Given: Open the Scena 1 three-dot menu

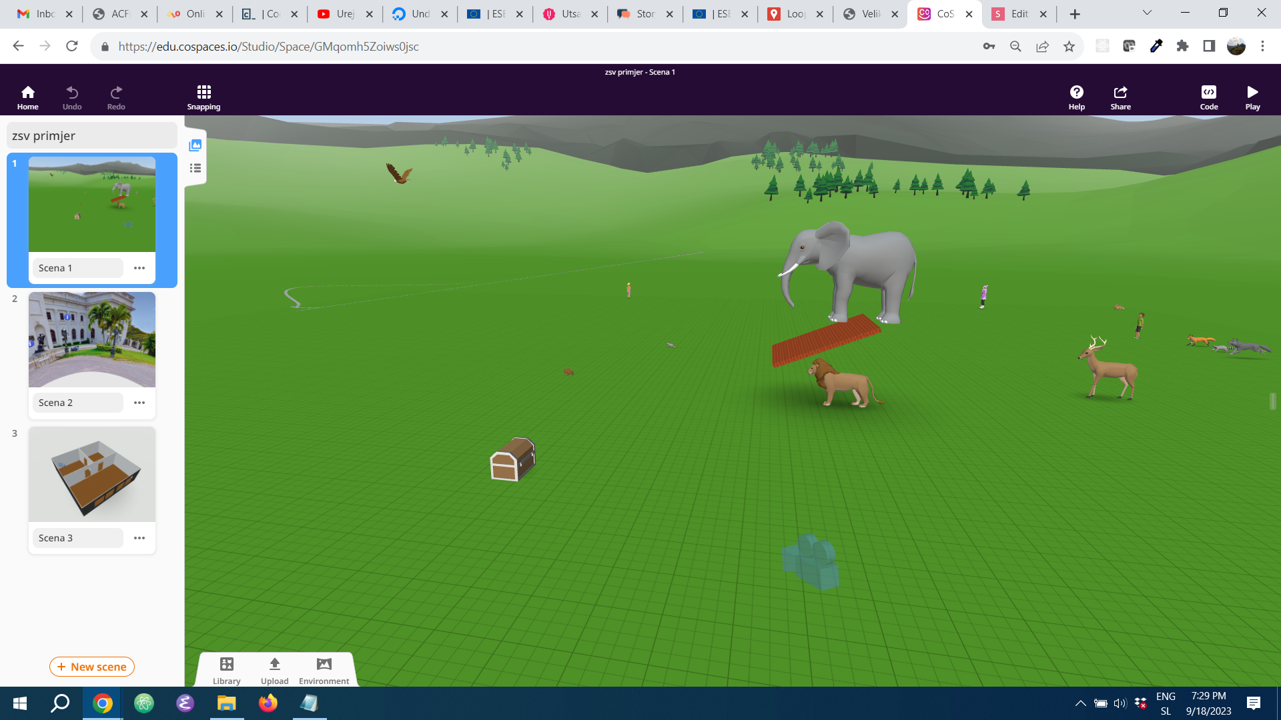Looking at the screenshot, I should pyautogui.click(x=139, y=268).
